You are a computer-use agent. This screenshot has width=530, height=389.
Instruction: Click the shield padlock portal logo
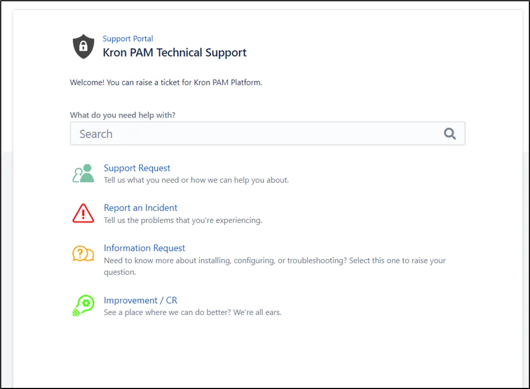(x=83, y=46)
